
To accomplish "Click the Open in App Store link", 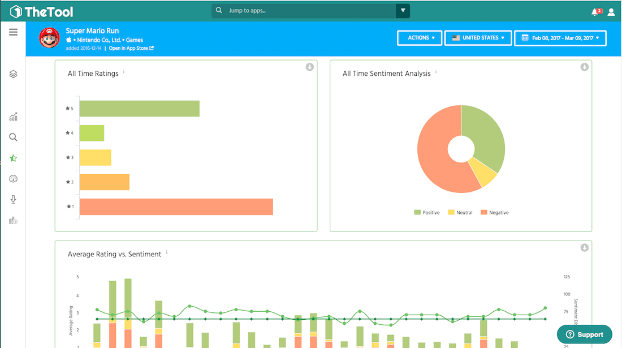I will click(x=131, y=49).
